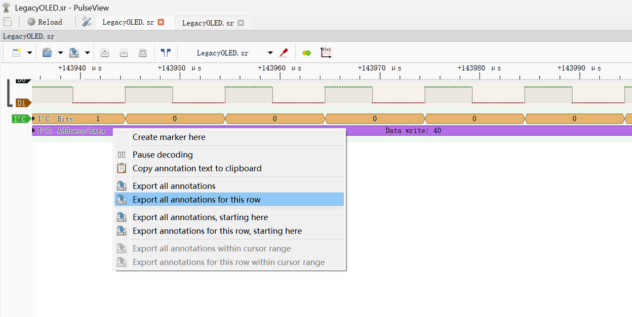Choose 'Create marker here' from context menu
Viewport: 632px width, 317px height.
[x=169, y=137]
